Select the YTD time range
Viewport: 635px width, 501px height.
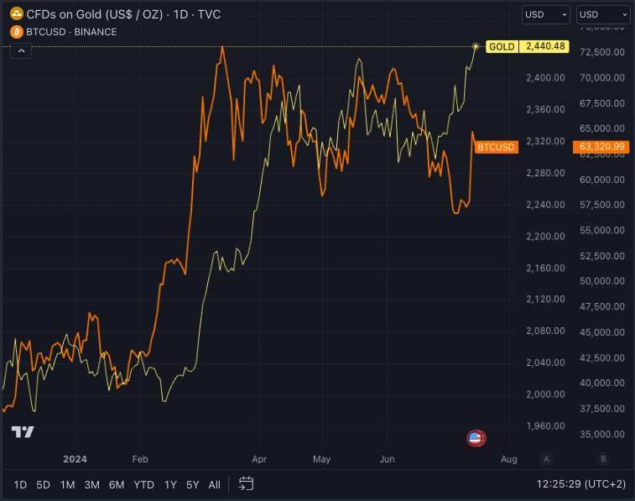143,484
